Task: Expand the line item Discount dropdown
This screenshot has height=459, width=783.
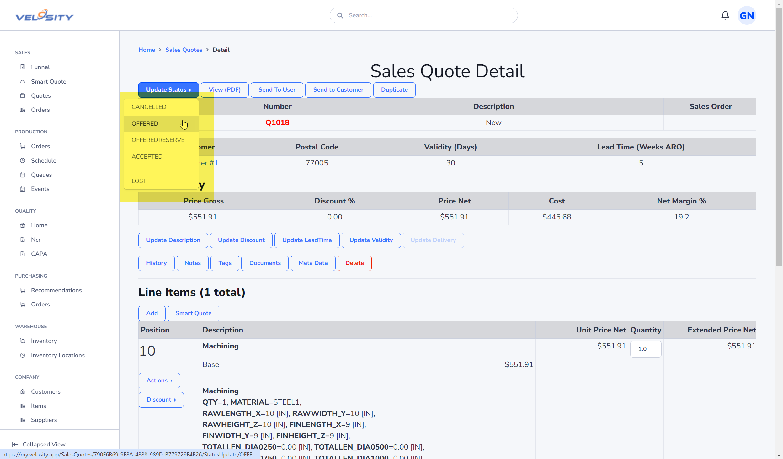Action: [x=161, y=400]
